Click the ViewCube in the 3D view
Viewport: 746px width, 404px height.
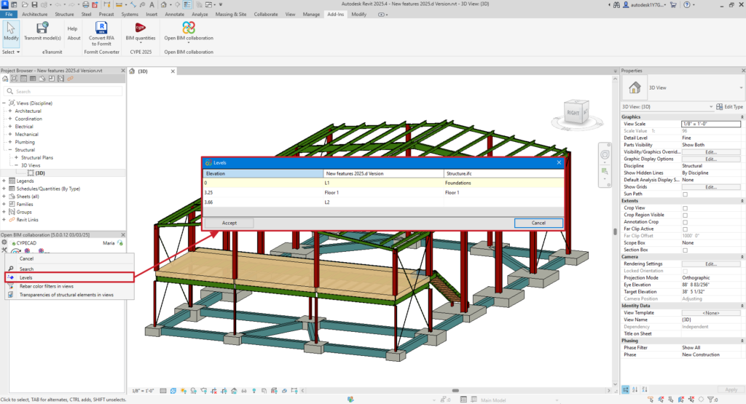(573, 114)
